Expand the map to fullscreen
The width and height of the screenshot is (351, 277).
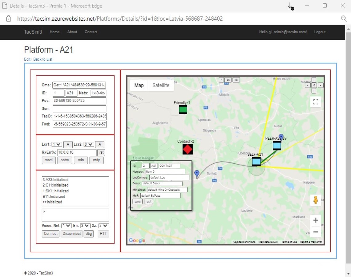click(x=315, y=102)
